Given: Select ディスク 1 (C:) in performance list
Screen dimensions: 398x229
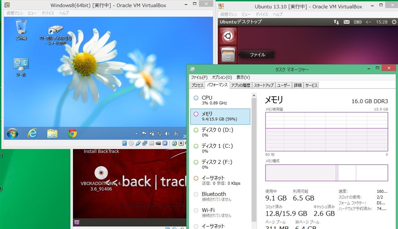Looking at the screenshot, I should pyautogui.click(x=220, y=148).
